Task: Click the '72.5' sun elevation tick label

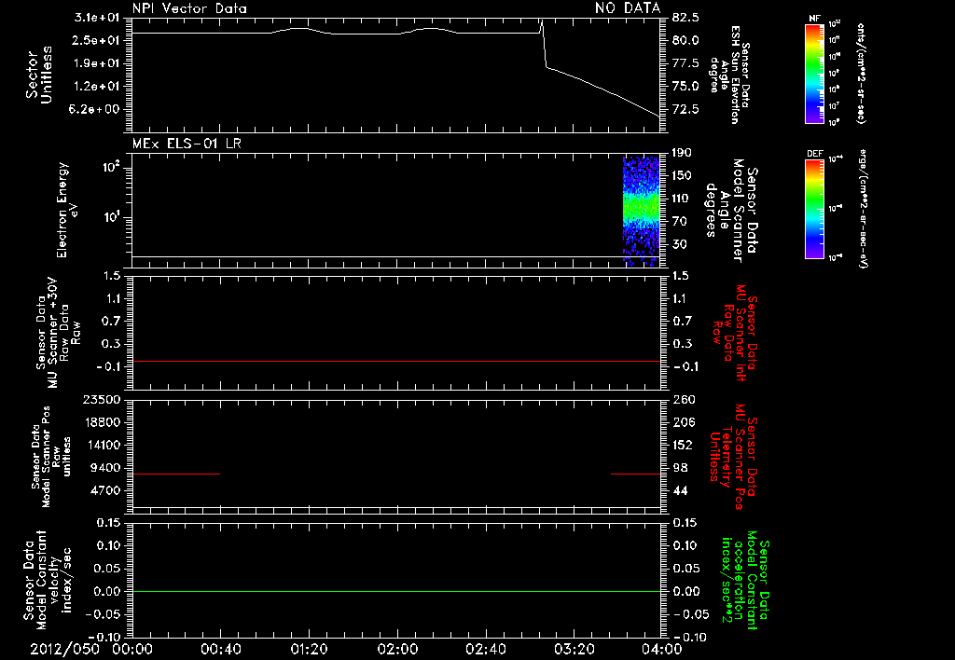Action: (x=685, y=109)
